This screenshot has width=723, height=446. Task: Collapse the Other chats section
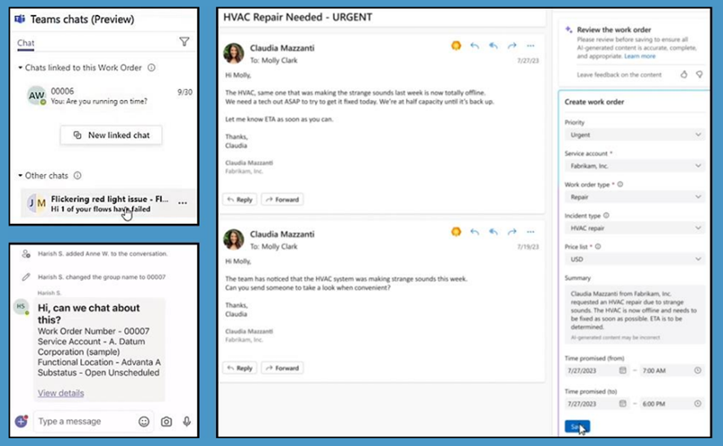tap(21, 176)
